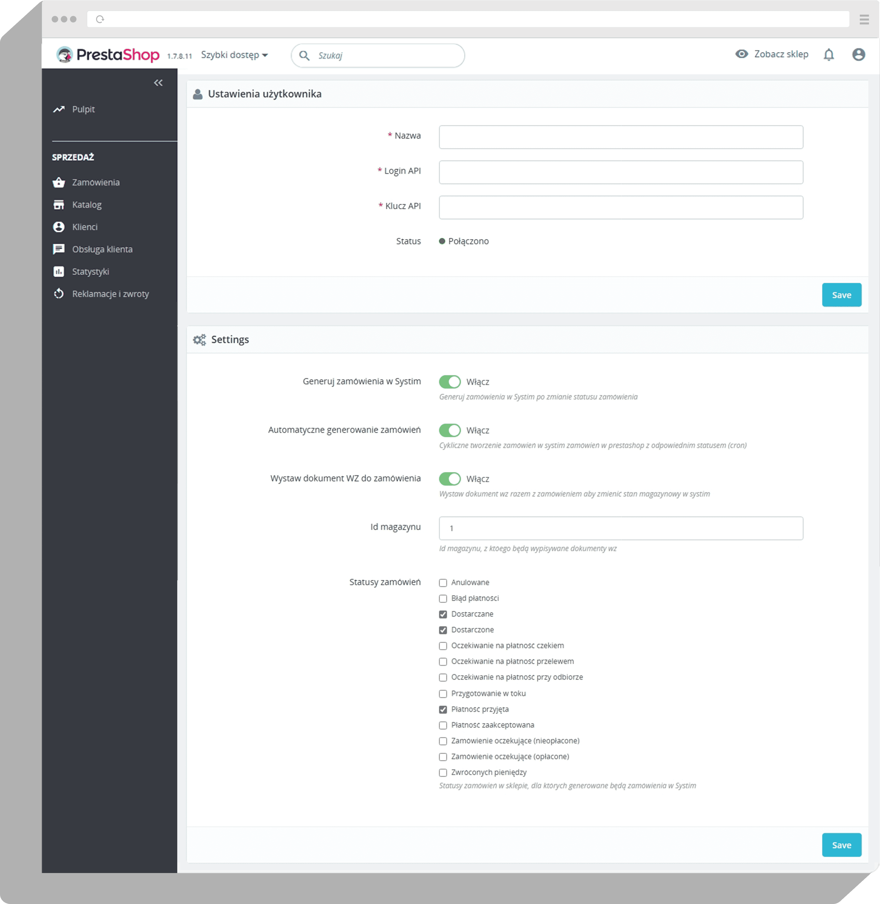Click the notifications bell icon
Screen dimensions: 880x904
click(x=828, y=55)
